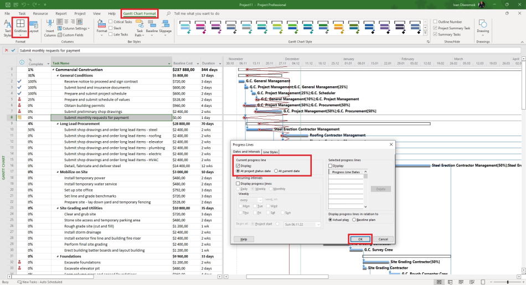Click the Undo icon in the title bar
Viewport: 526px width, 285px height.
click(x=24, y=4)
